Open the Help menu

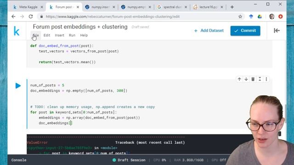click(x=84, y=35)
